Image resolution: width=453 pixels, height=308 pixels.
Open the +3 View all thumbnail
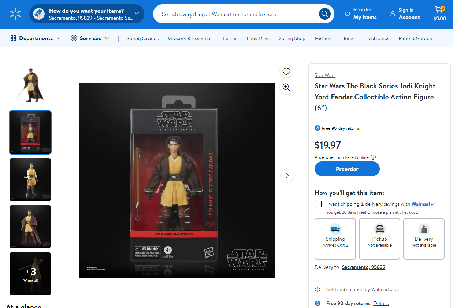pyautogui.click(x=30, y=274)
